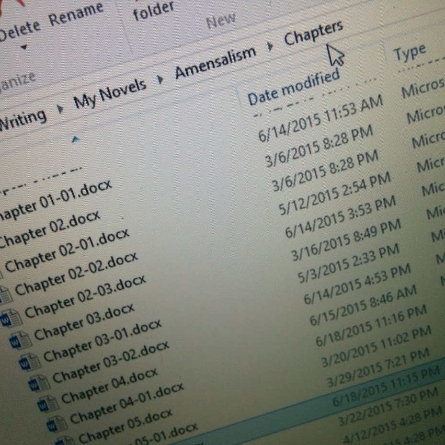Go to the Writing folder in the breadcrumb

click(x=23, y=119)
